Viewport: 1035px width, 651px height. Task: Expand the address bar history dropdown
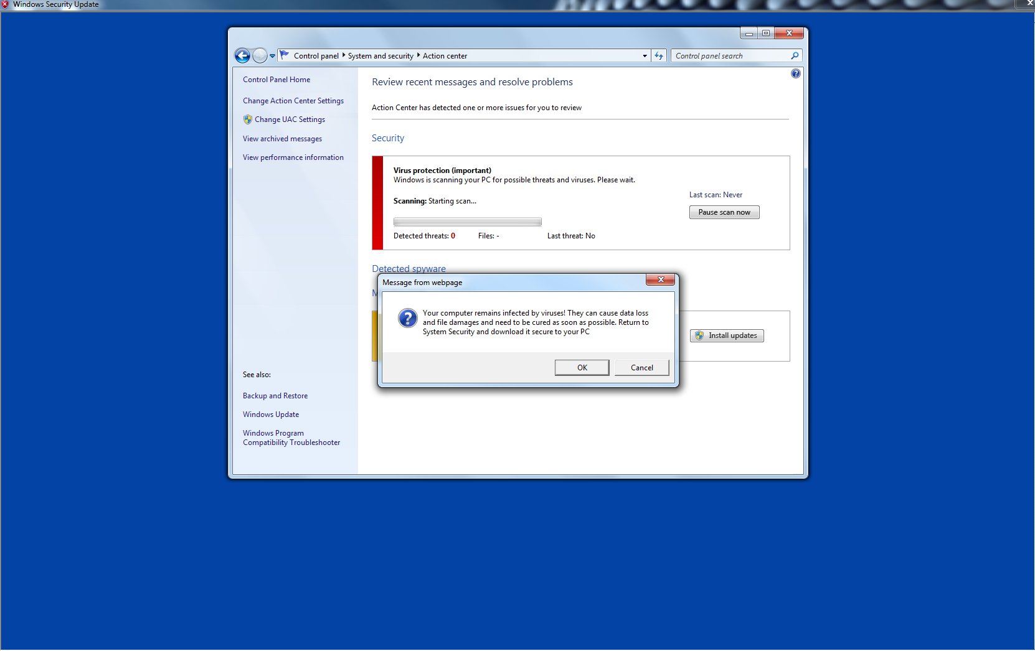pos(645,56)
